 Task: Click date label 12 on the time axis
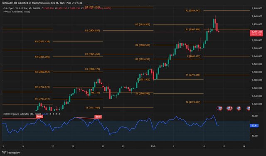[224, 146]
